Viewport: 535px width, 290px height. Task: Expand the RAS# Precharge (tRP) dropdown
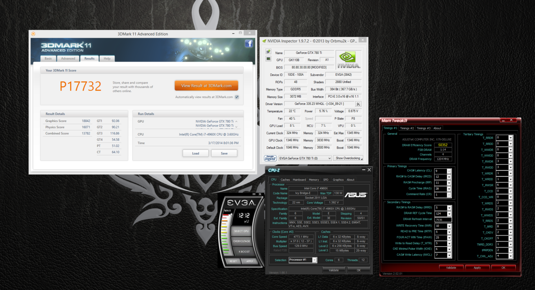[x=449, y=182]
